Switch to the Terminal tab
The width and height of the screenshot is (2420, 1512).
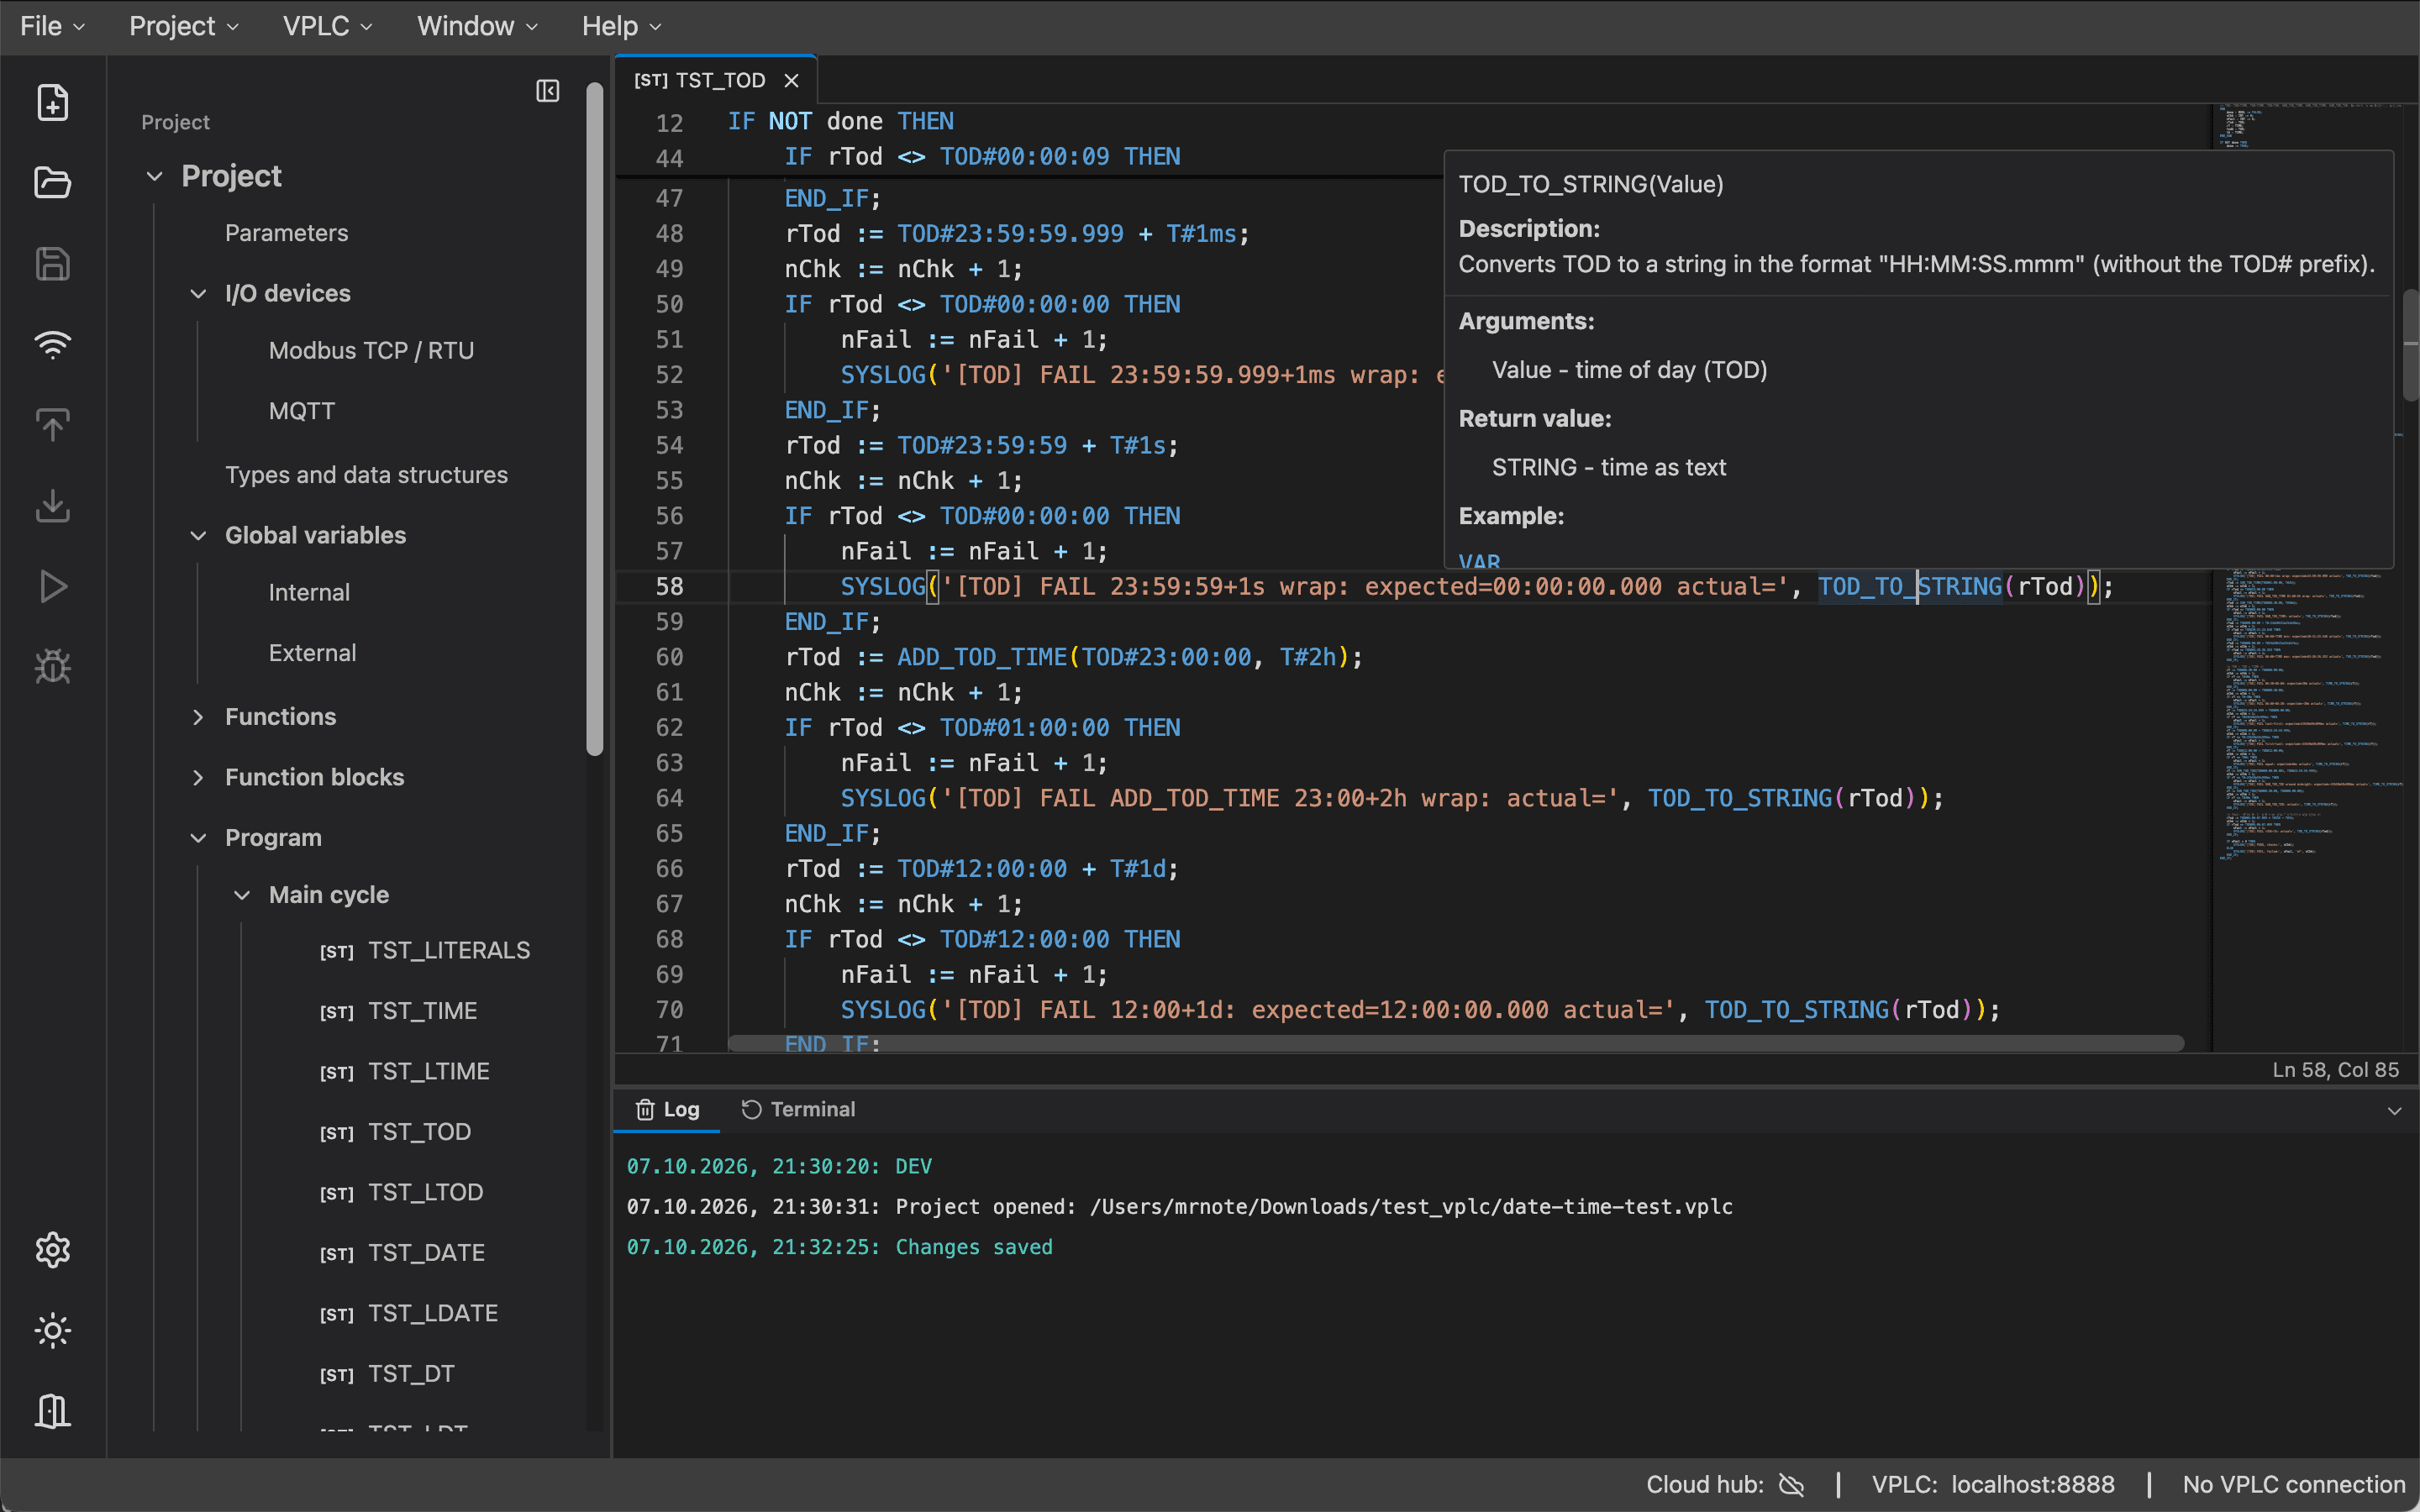[x=798, y=1109]
